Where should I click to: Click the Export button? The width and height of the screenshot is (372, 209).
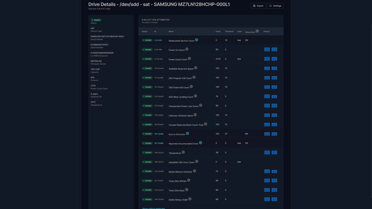[x=258, y=6]
